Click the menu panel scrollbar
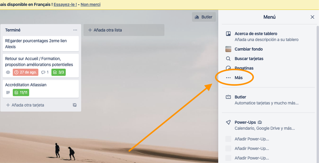Image resolution: width=319 pixels, height=163 pixels. [x=318, y=95]
